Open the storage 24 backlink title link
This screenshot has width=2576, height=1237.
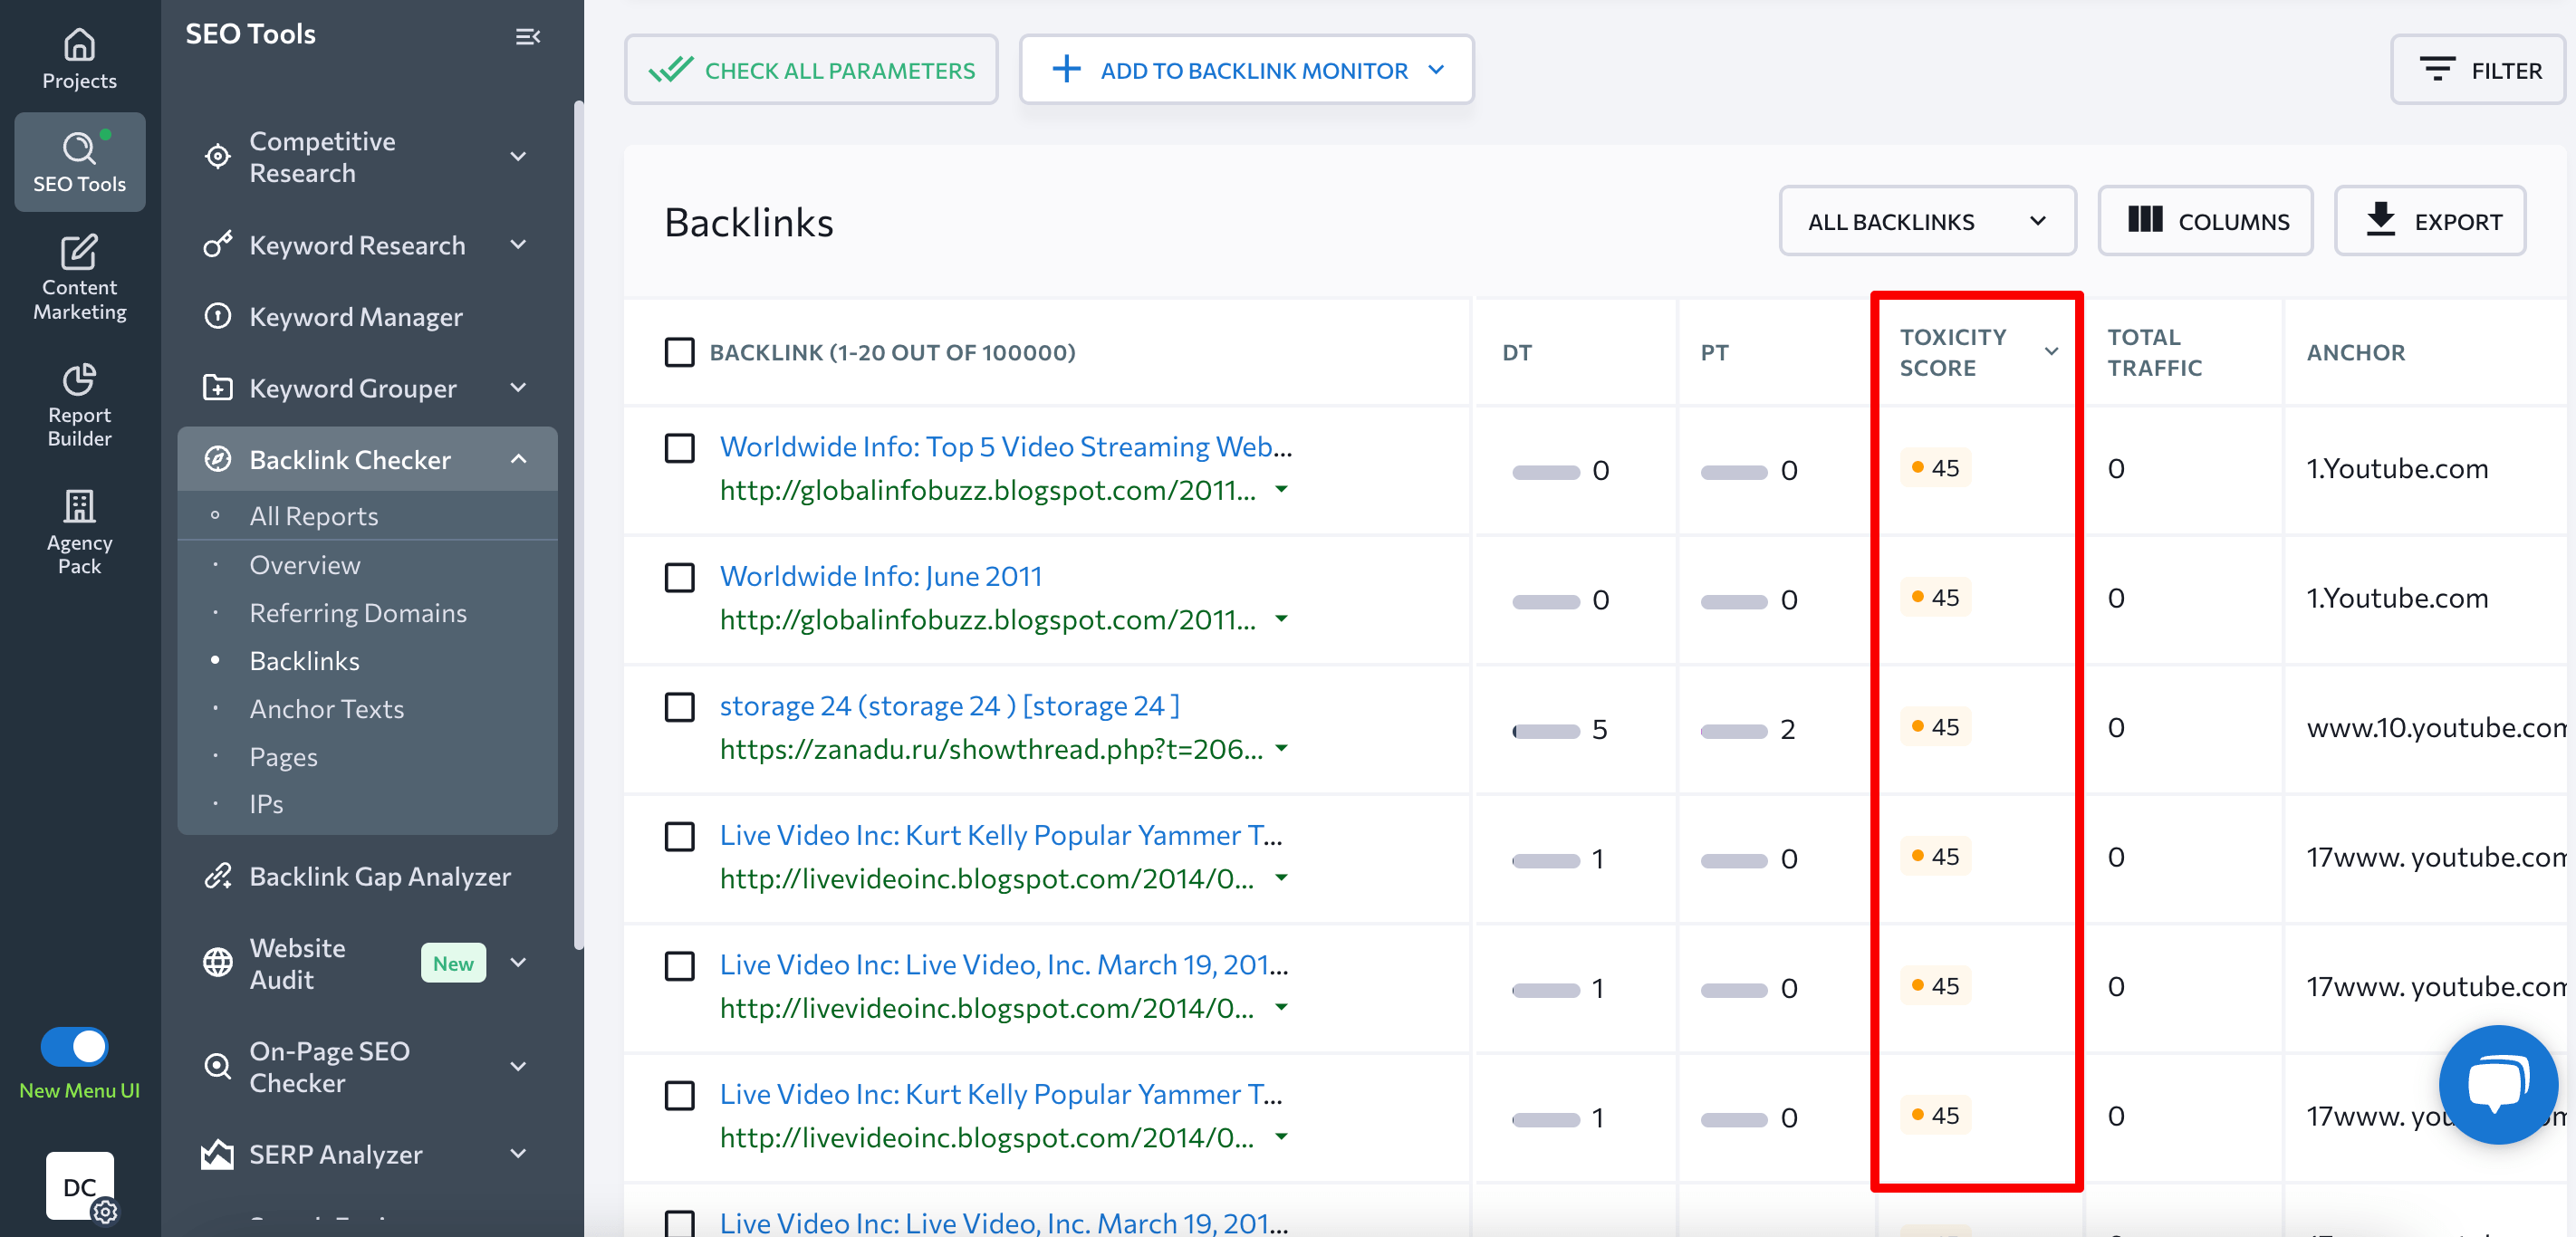click(949, 705)
